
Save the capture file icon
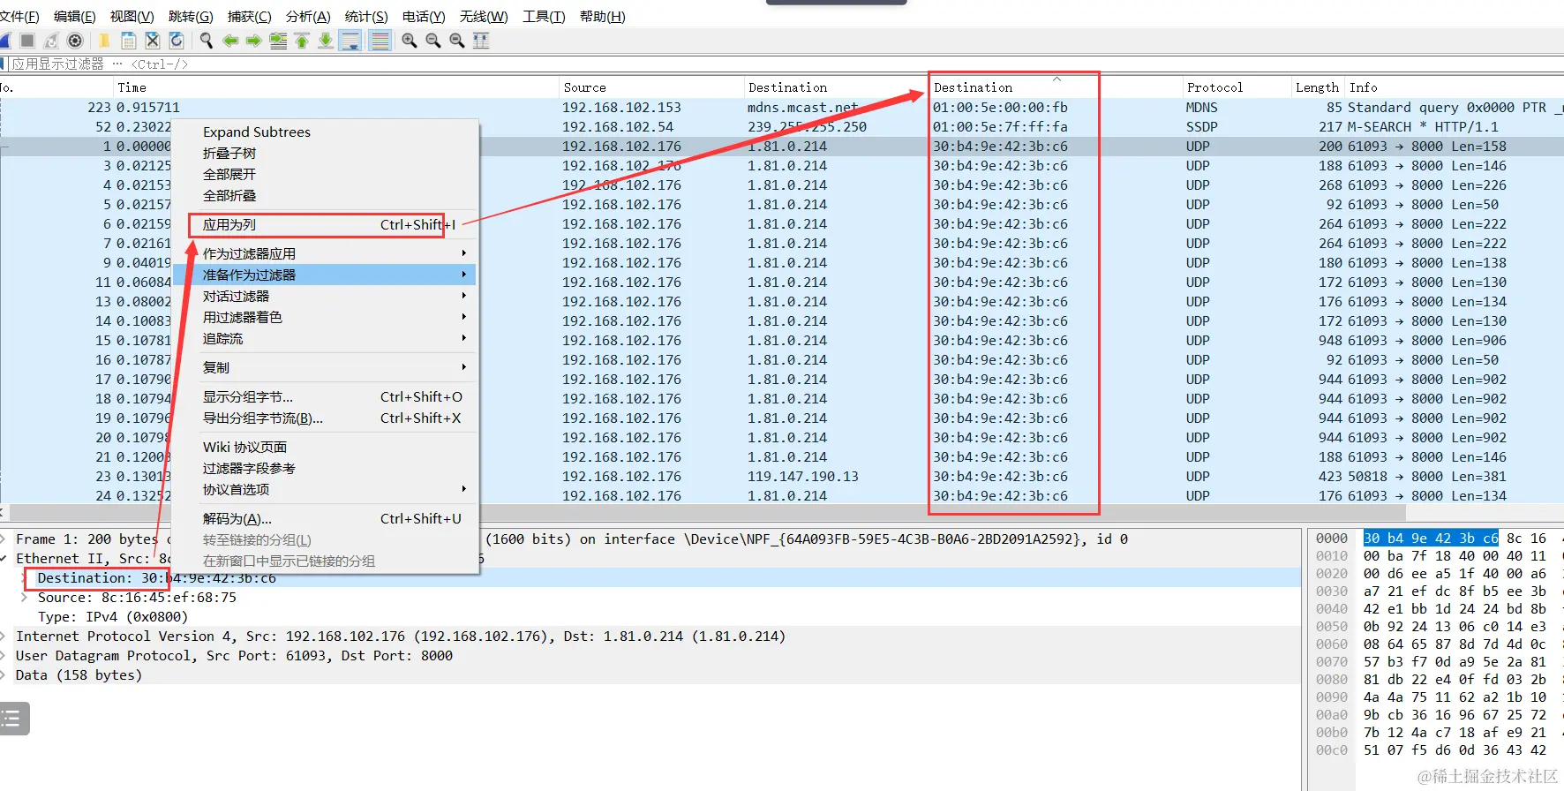coord(128,41)
